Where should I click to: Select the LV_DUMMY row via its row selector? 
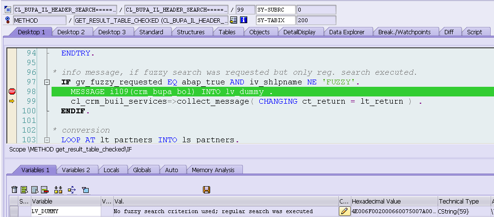tap(13, 211)
